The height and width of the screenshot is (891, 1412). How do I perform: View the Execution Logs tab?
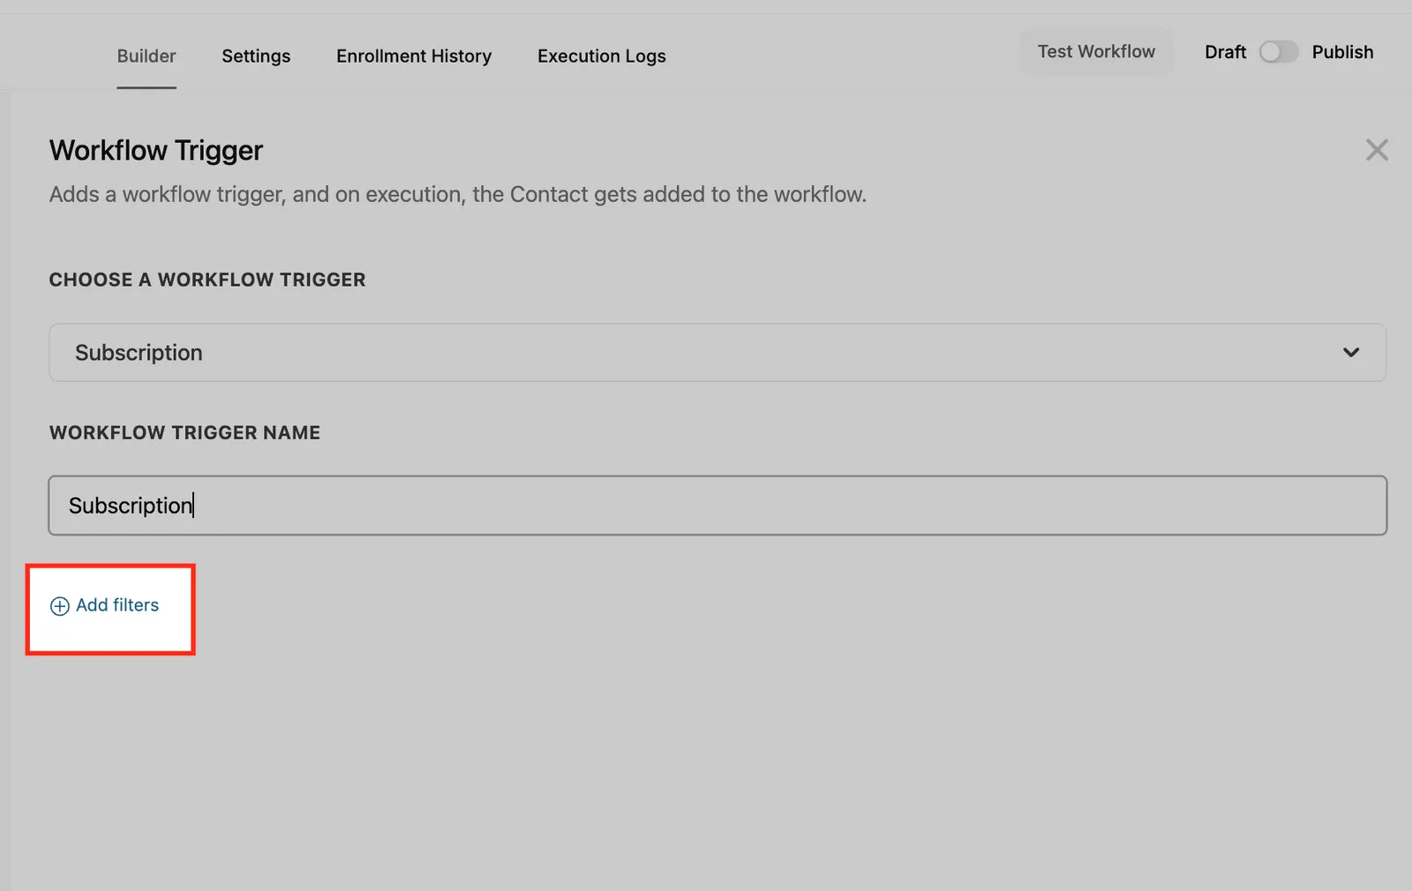(x=602, y=56)
